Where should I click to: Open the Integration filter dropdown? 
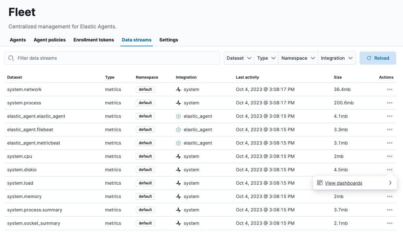336,58
